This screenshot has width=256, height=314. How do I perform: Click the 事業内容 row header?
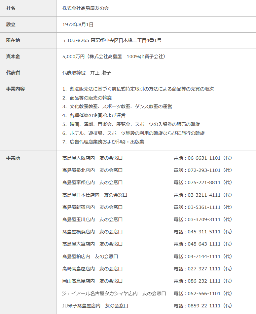tap(28, 116)
